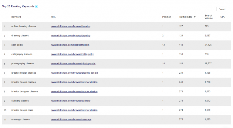This screenshot has height=128, width=233.
Task: Sort by the Keyword column header
Action: (x=16, y=17)
